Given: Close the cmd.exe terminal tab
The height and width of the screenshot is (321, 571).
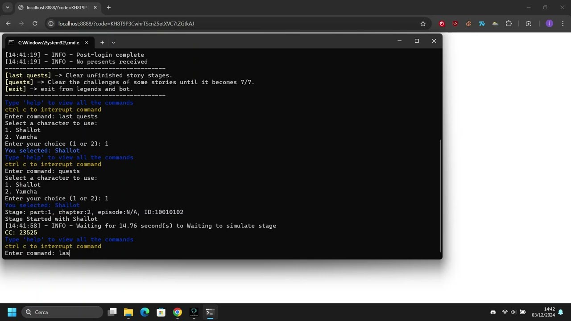Looking at the screenshot, I should (x=87, y=42).
